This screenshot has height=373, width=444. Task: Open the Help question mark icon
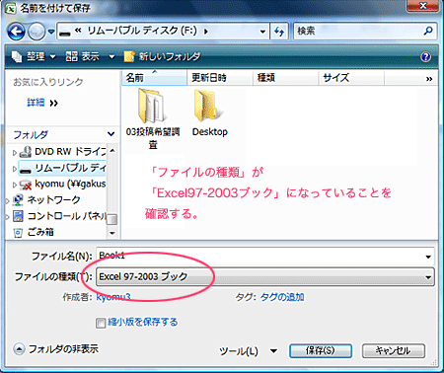point(425,57)
